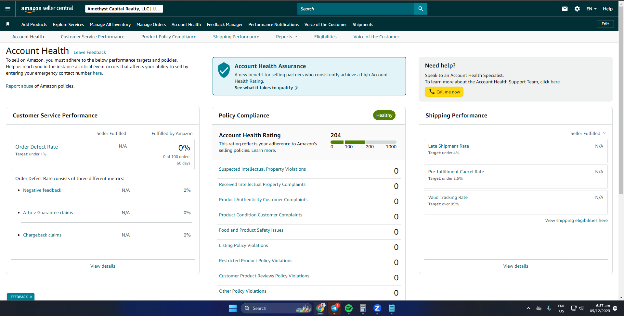Image resolution: width=624 pixels, height=316 pixels.
Task: Click View shipping eligibilities here
Action: tap(576, 220)
